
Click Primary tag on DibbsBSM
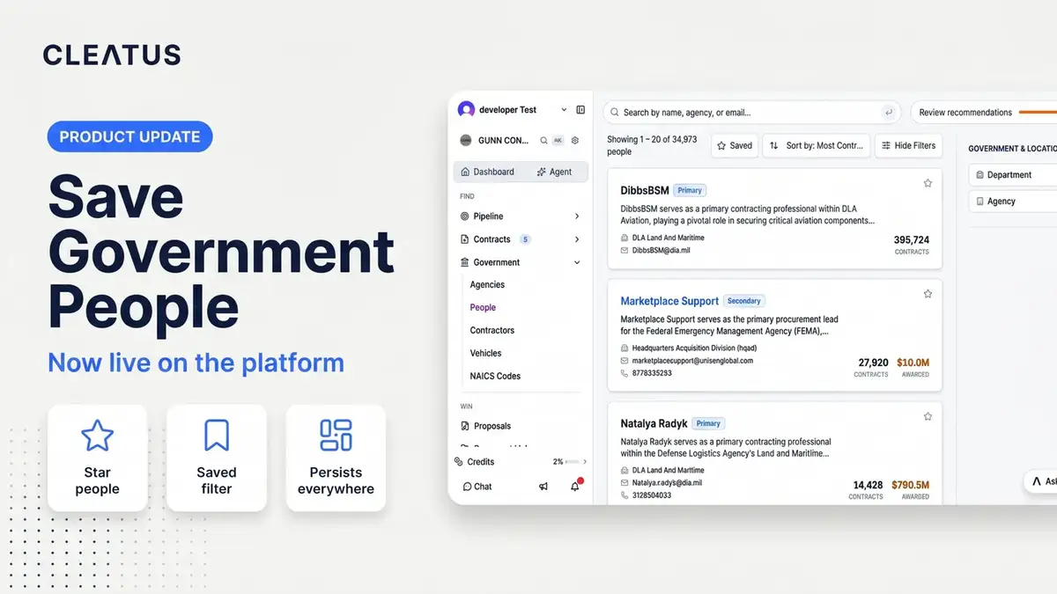(690, 190)
